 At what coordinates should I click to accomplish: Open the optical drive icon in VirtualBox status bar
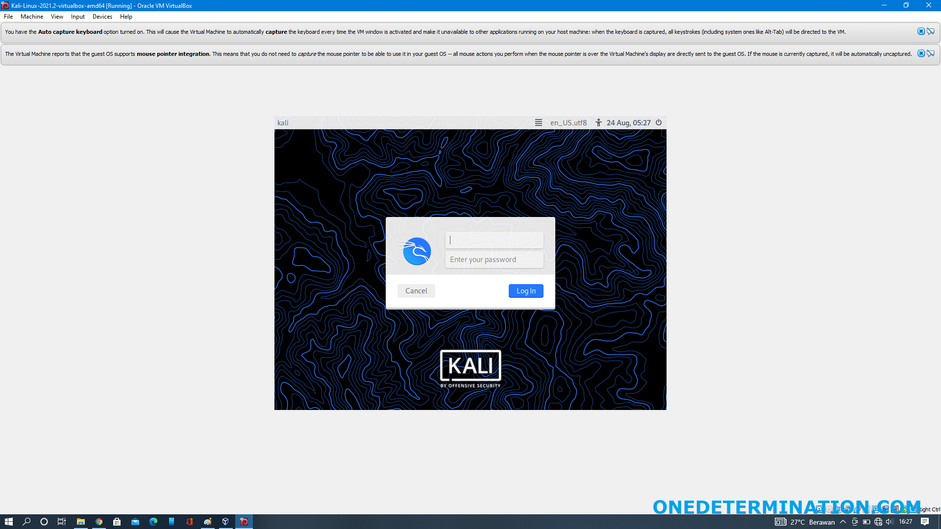(x=829, y=509)
